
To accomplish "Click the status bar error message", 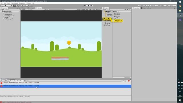I will click(17, 102).
